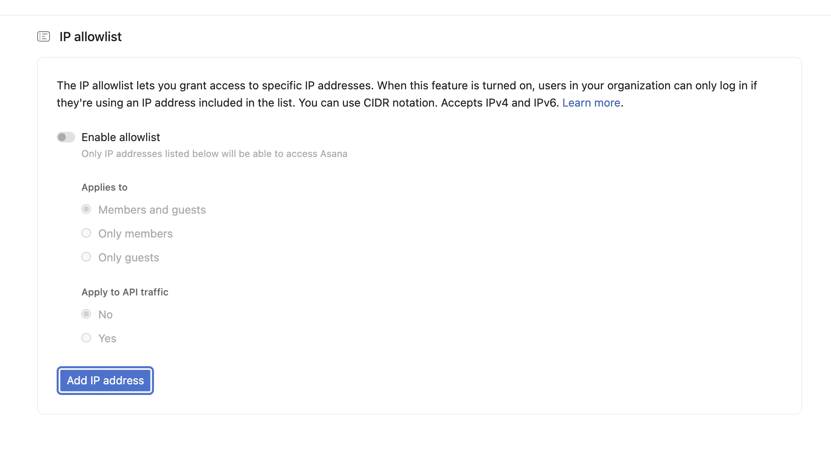The height and width of the screenshot is (452, 831).
Task: Click the 'Only members' label text
Action: pyautogui.click(x=135, y=234)
